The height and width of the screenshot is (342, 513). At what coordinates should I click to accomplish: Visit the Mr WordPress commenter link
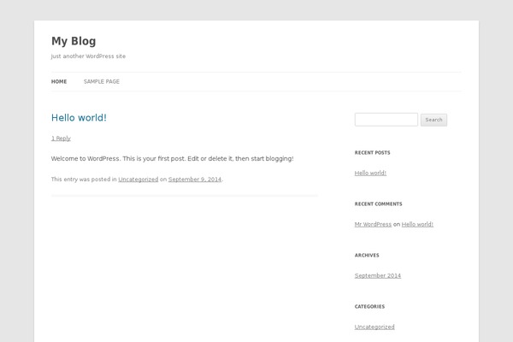tap(373, 224)
